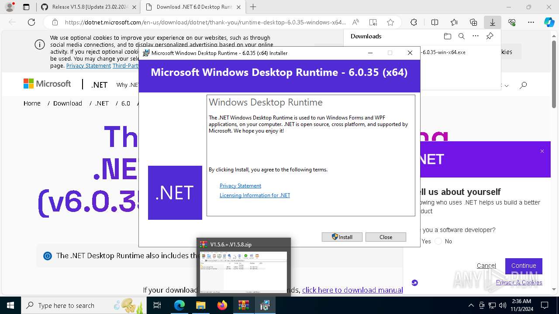Switch to the Download .NET 6.0 Desktop Runtime tab
The height and width of the screenshot is (314, 559).
point(193,7)
